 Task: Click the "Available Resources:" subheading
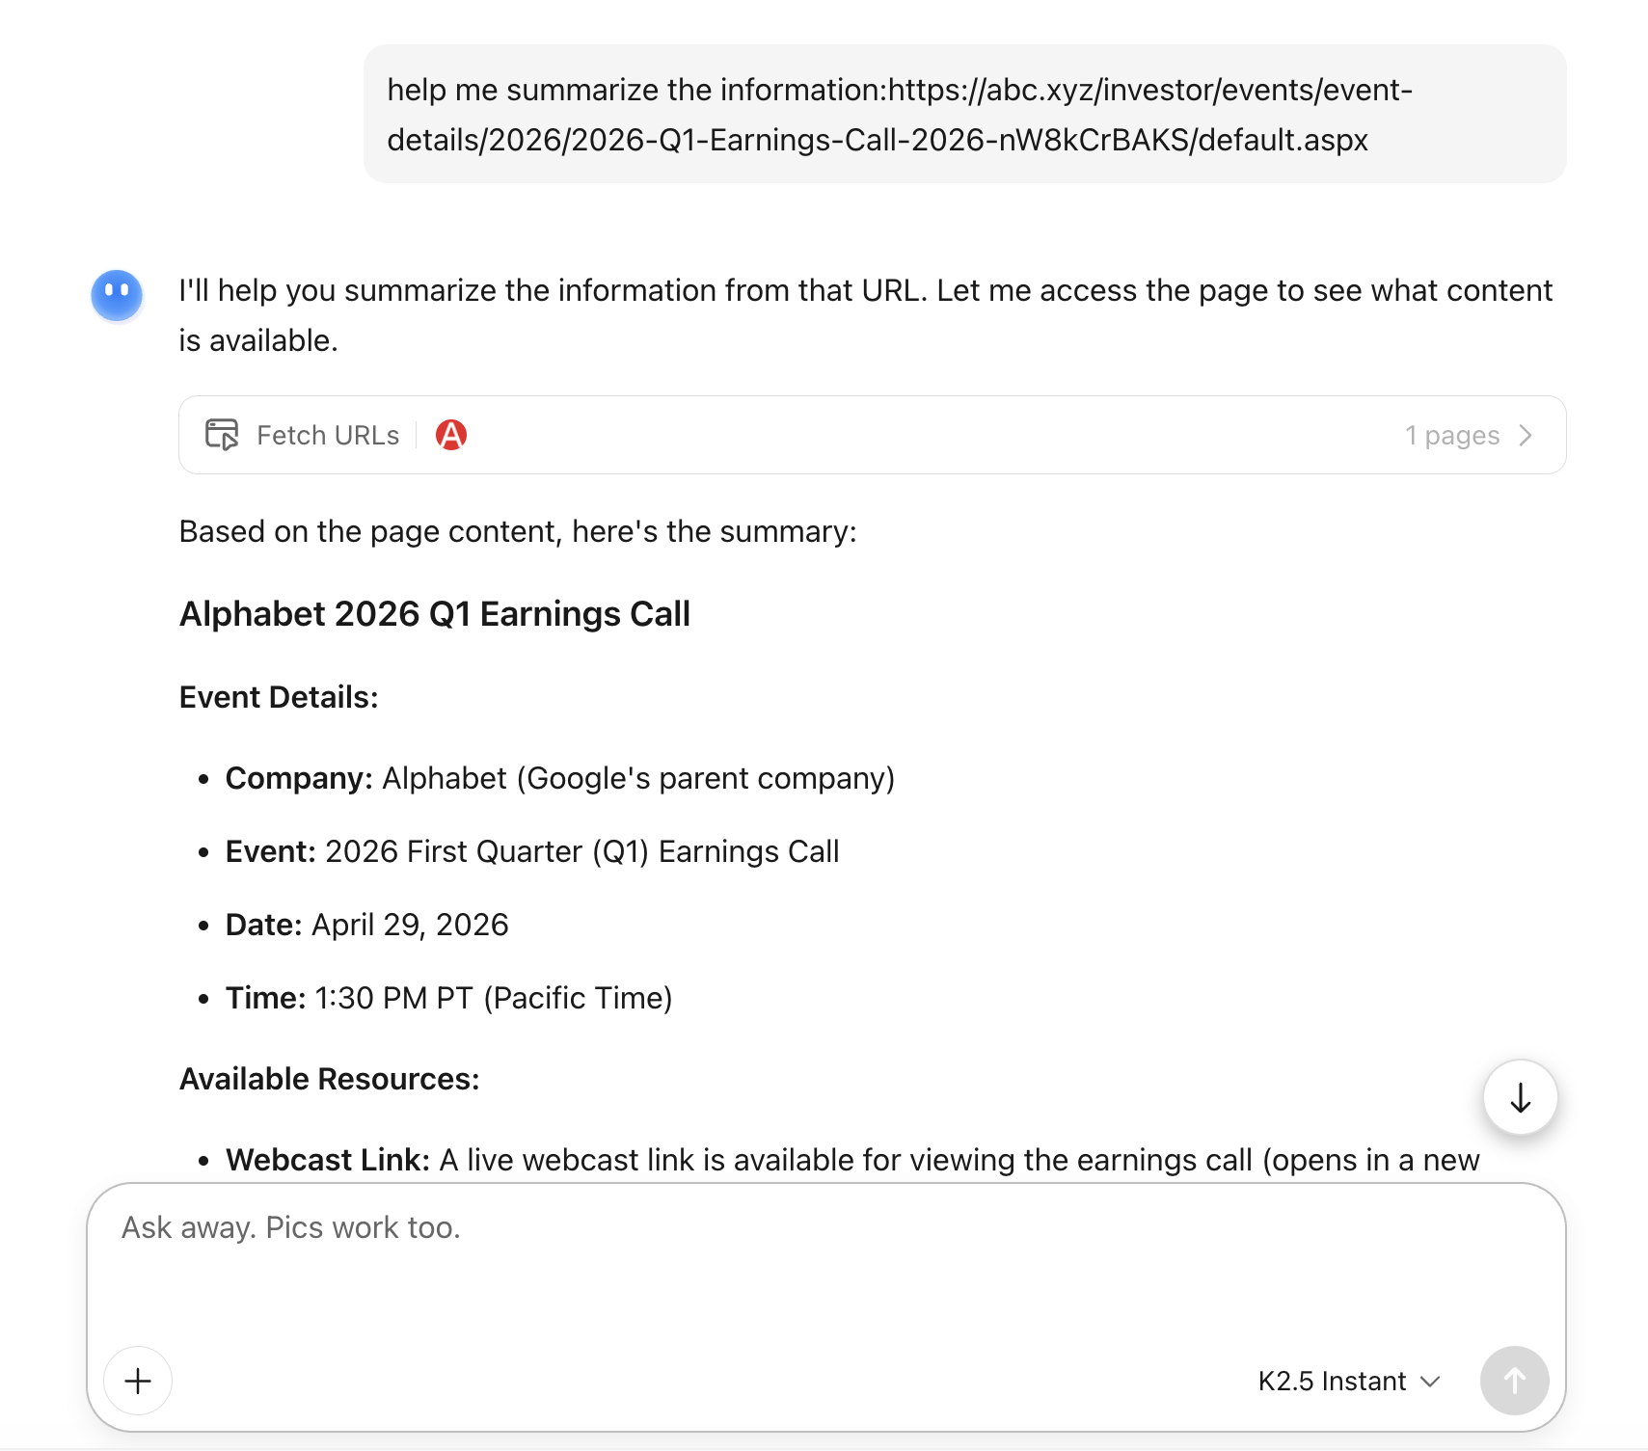[x=329, y=1079]
